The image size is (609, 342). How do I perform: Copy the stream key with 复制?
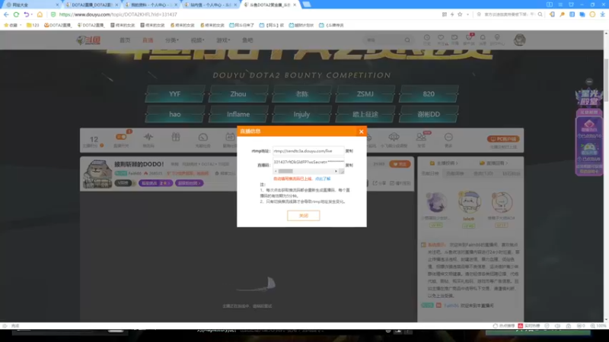(349, 165)
